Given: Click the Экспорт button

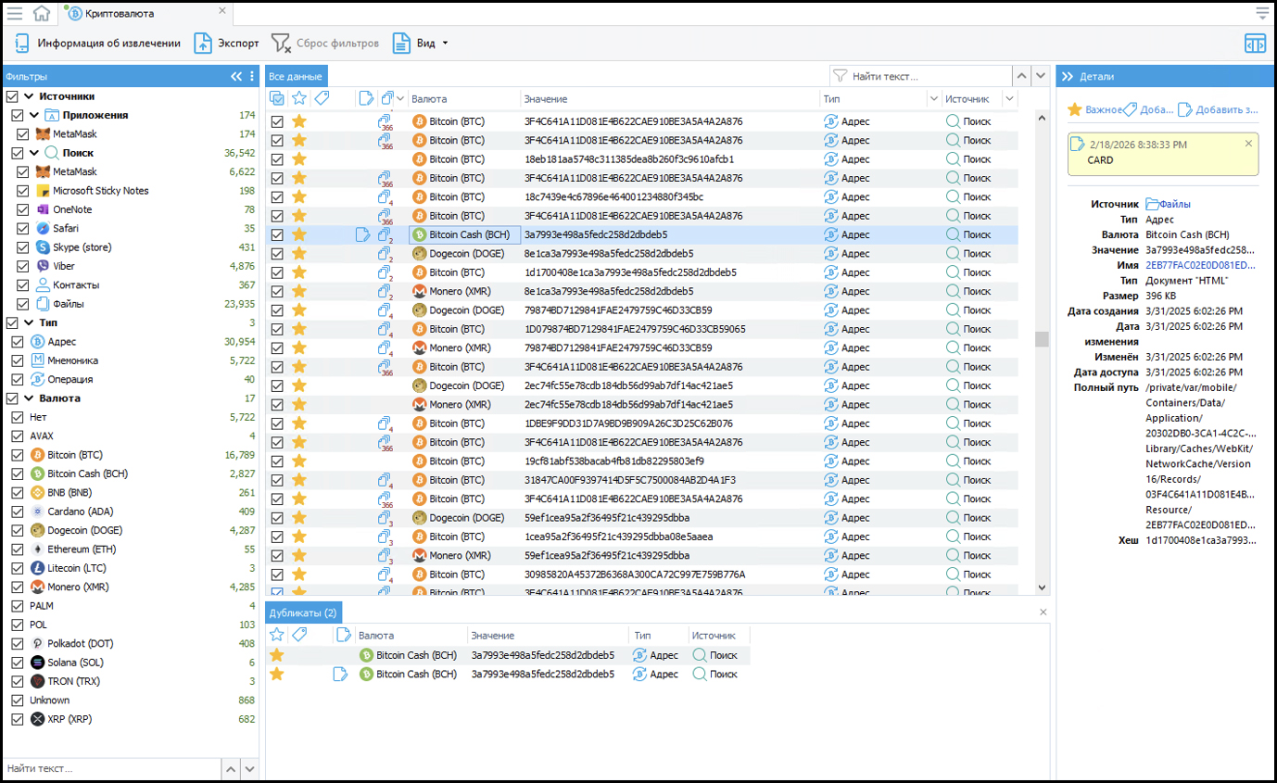Looking at the screenshot, I should tap(226, 44).
